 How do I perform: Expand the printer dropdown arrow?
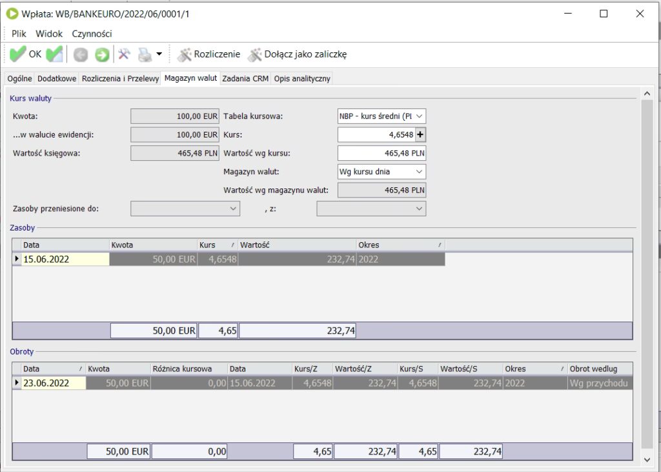click(159, 54)
